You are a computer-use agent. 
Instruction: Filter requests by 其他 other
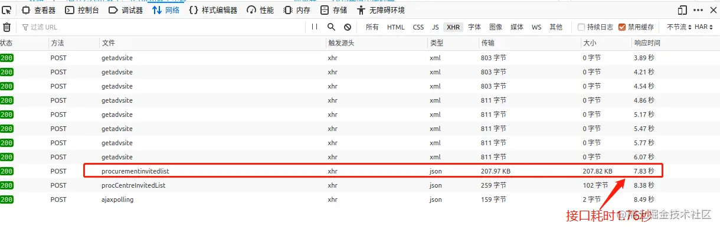coord(556,27)
